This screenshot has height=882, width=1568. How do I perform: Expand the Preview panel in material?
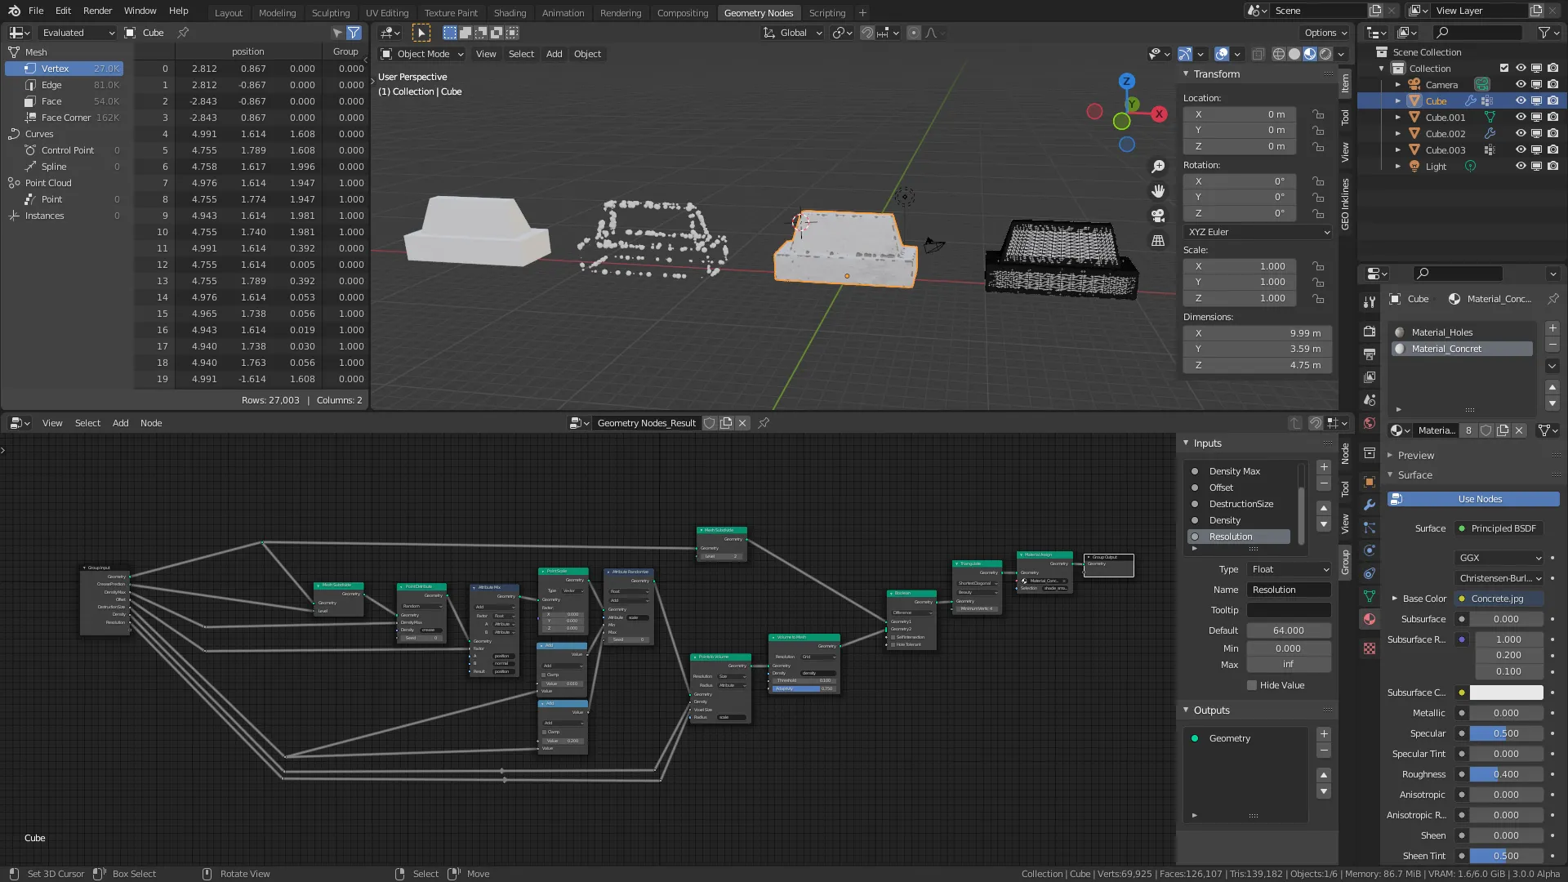pyautogui.click(x=1415, y=456)
